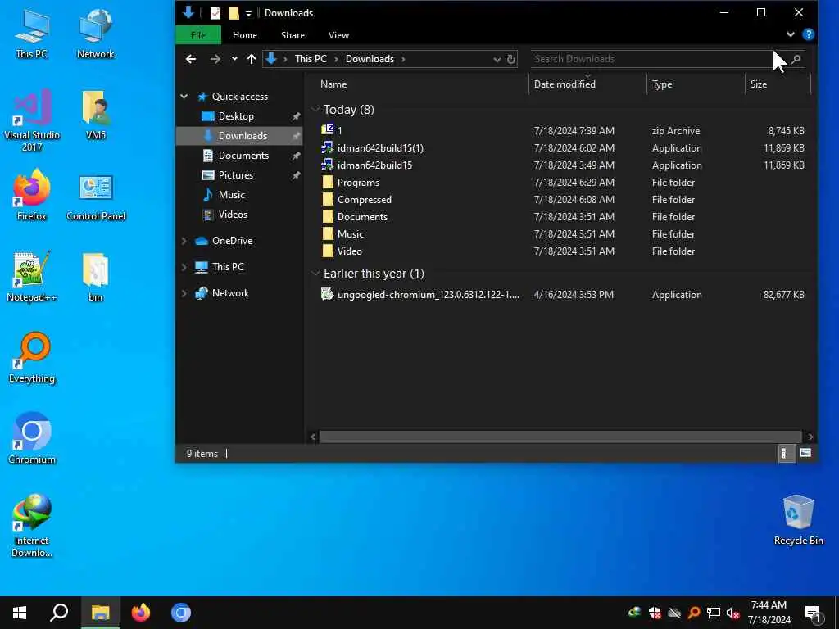The image size is (839, 629).
Task: Launch Visual Studio 2017 shortcut
Action: coord(32,120)
